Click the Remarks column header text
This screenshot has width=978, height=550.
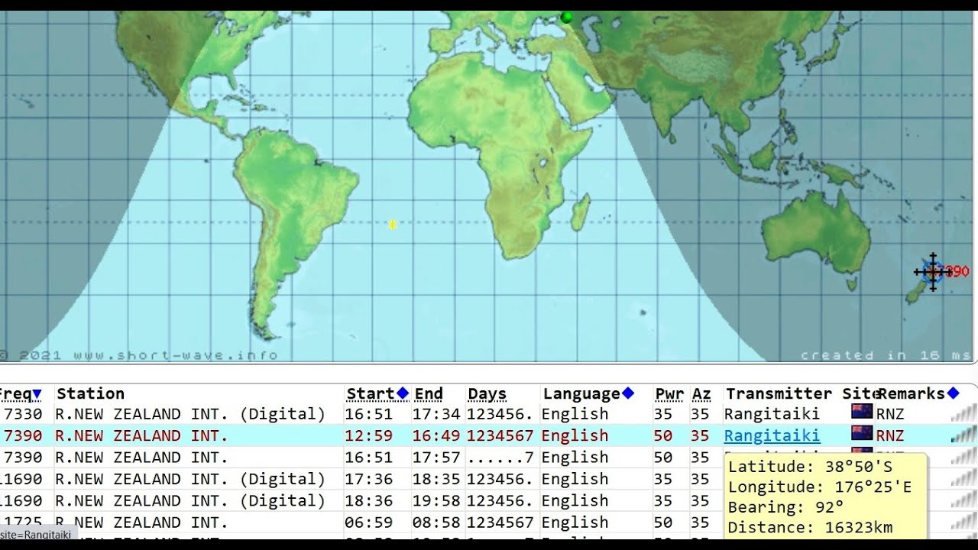click(x=912, y=393)
